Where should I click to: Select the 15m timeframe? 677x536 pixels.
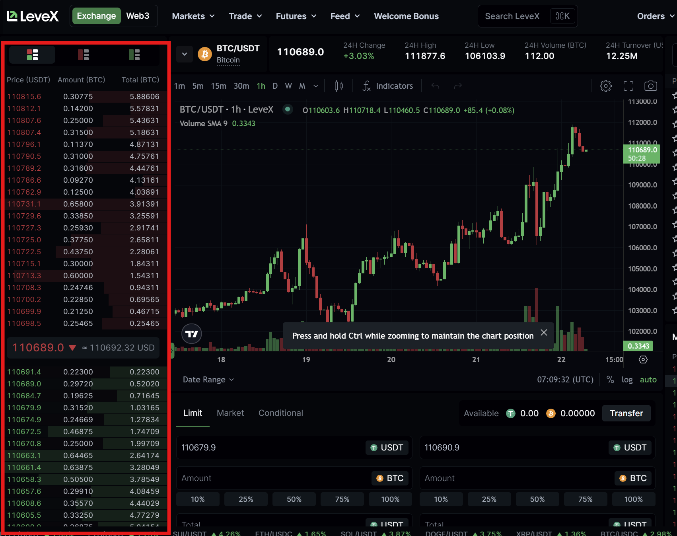pyautogui.click(x=218, y=86)
